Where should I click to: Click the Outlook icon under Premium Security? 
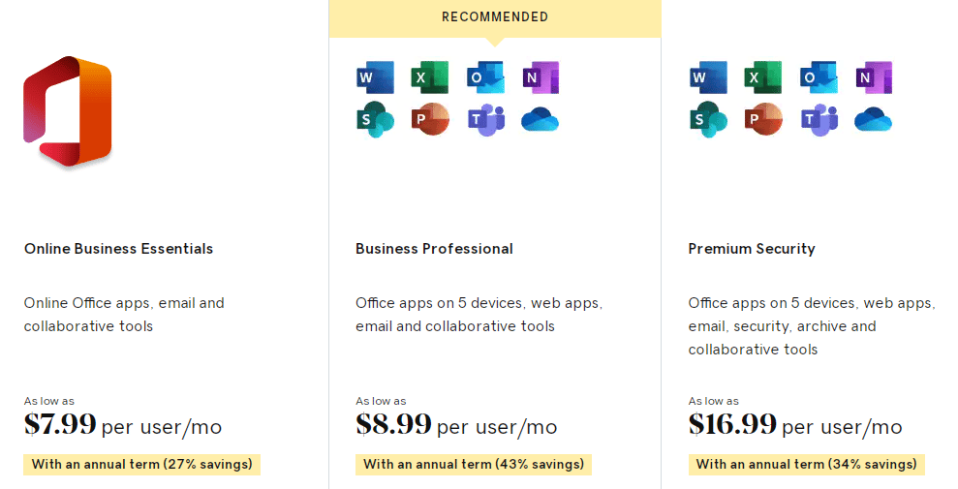point(819,77)
